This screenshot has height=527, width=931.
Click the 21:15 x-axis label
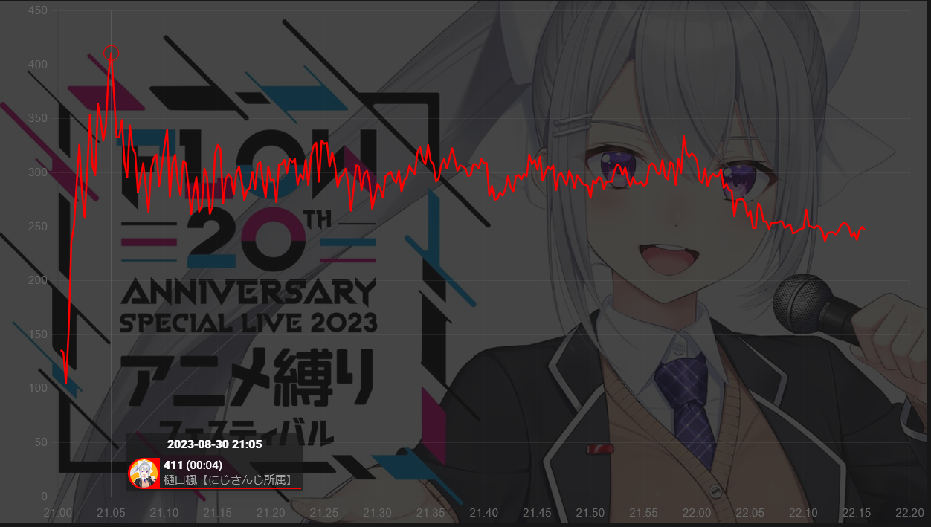218,513
